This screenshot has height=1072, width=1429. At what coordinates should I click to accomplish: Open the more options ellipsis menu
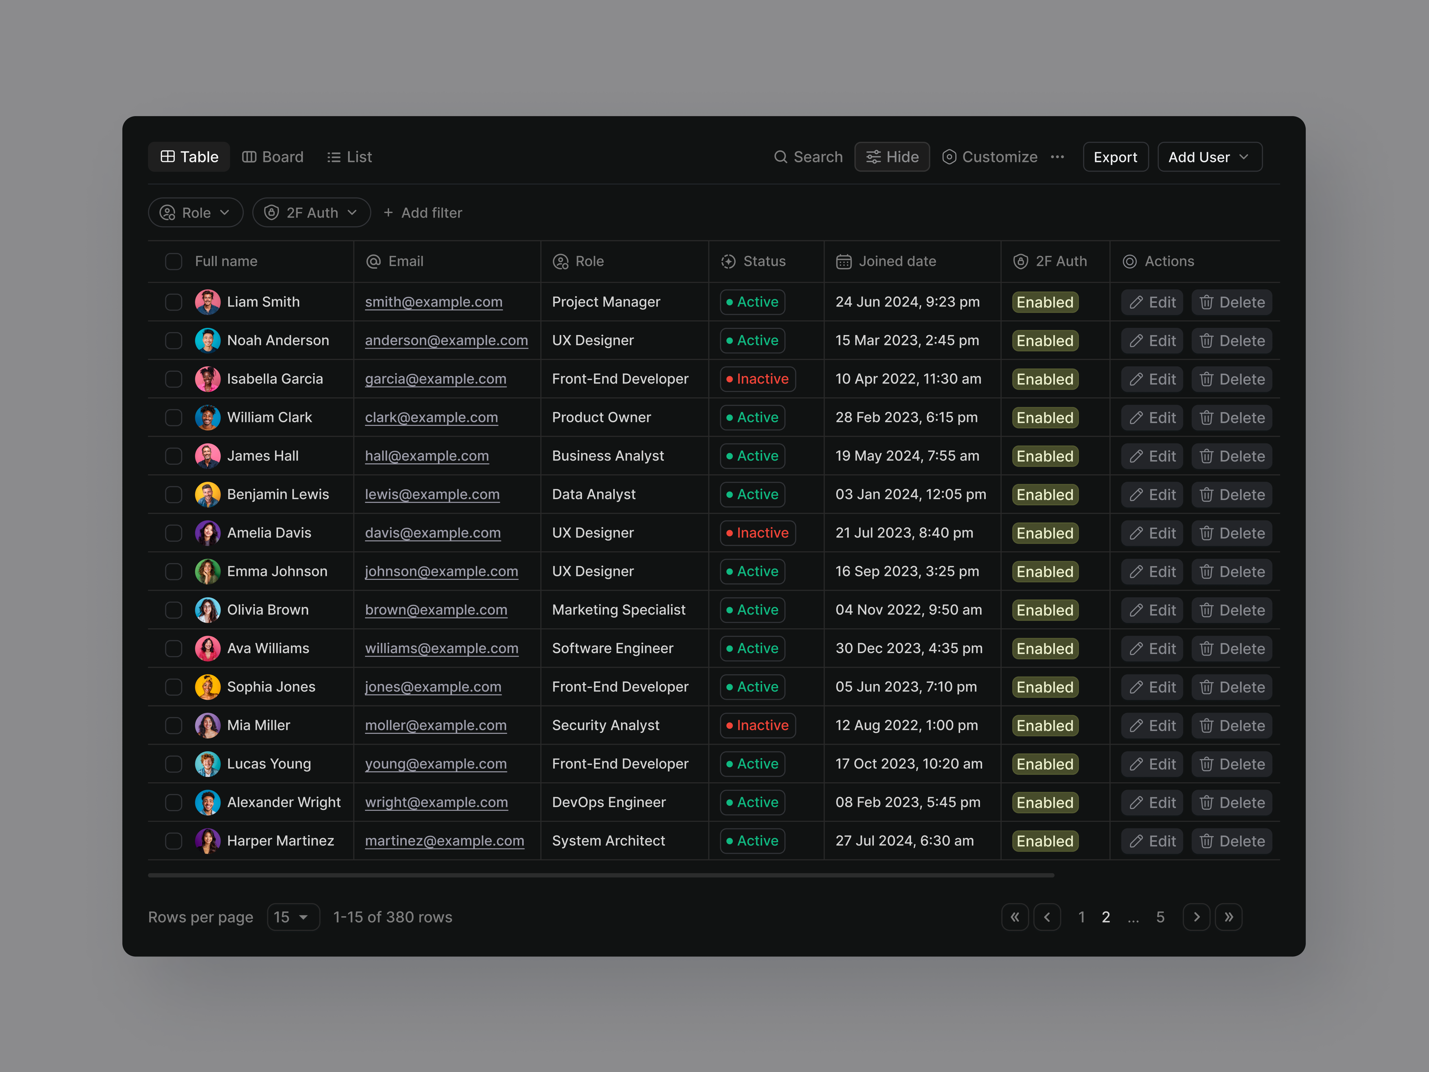click(1057, 157)
